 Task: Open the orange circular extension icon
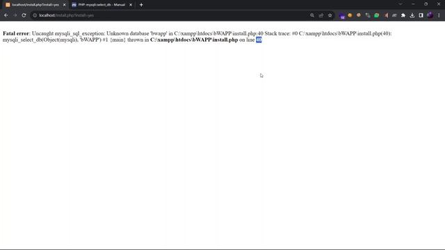pos(350,15)
